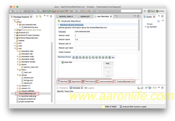The width and height of the screenshot is (175, 121).
Task: Click the square S icon in Manifest Extras
Action: tap(110, 57)
